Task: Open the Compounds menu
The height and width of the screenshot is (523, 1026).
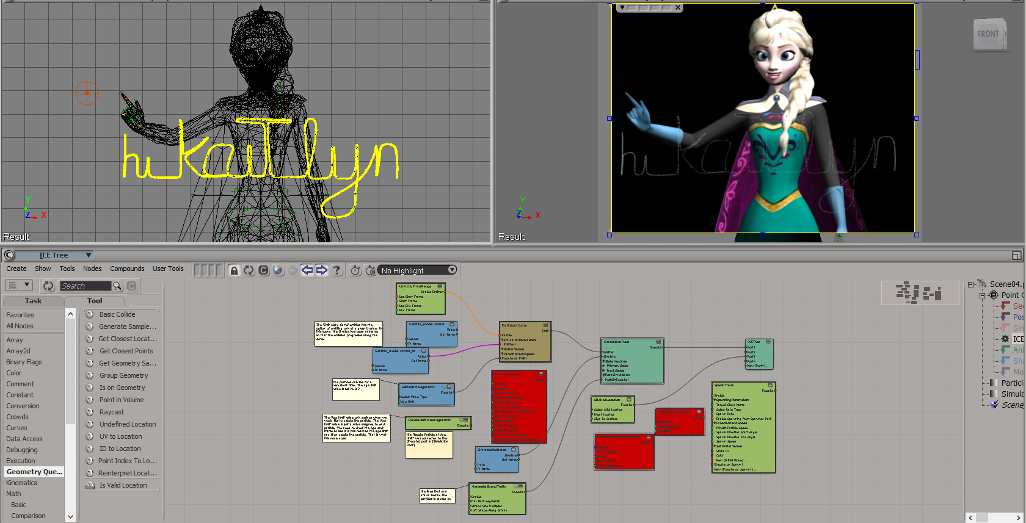Action: (127, 269)
